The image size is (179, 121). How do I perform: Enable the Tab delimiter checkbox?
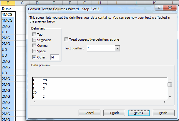pyautogui.click(x=35, y=34)
